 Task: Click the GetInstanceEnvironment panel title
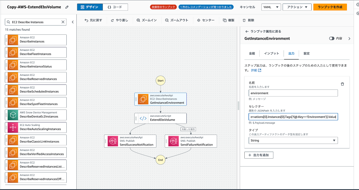(x=267, y=39)
